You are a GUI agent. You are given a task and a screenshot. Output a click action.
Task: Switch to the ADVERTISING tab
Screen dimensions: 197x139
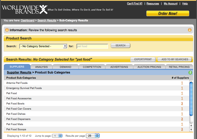[119, 67]
